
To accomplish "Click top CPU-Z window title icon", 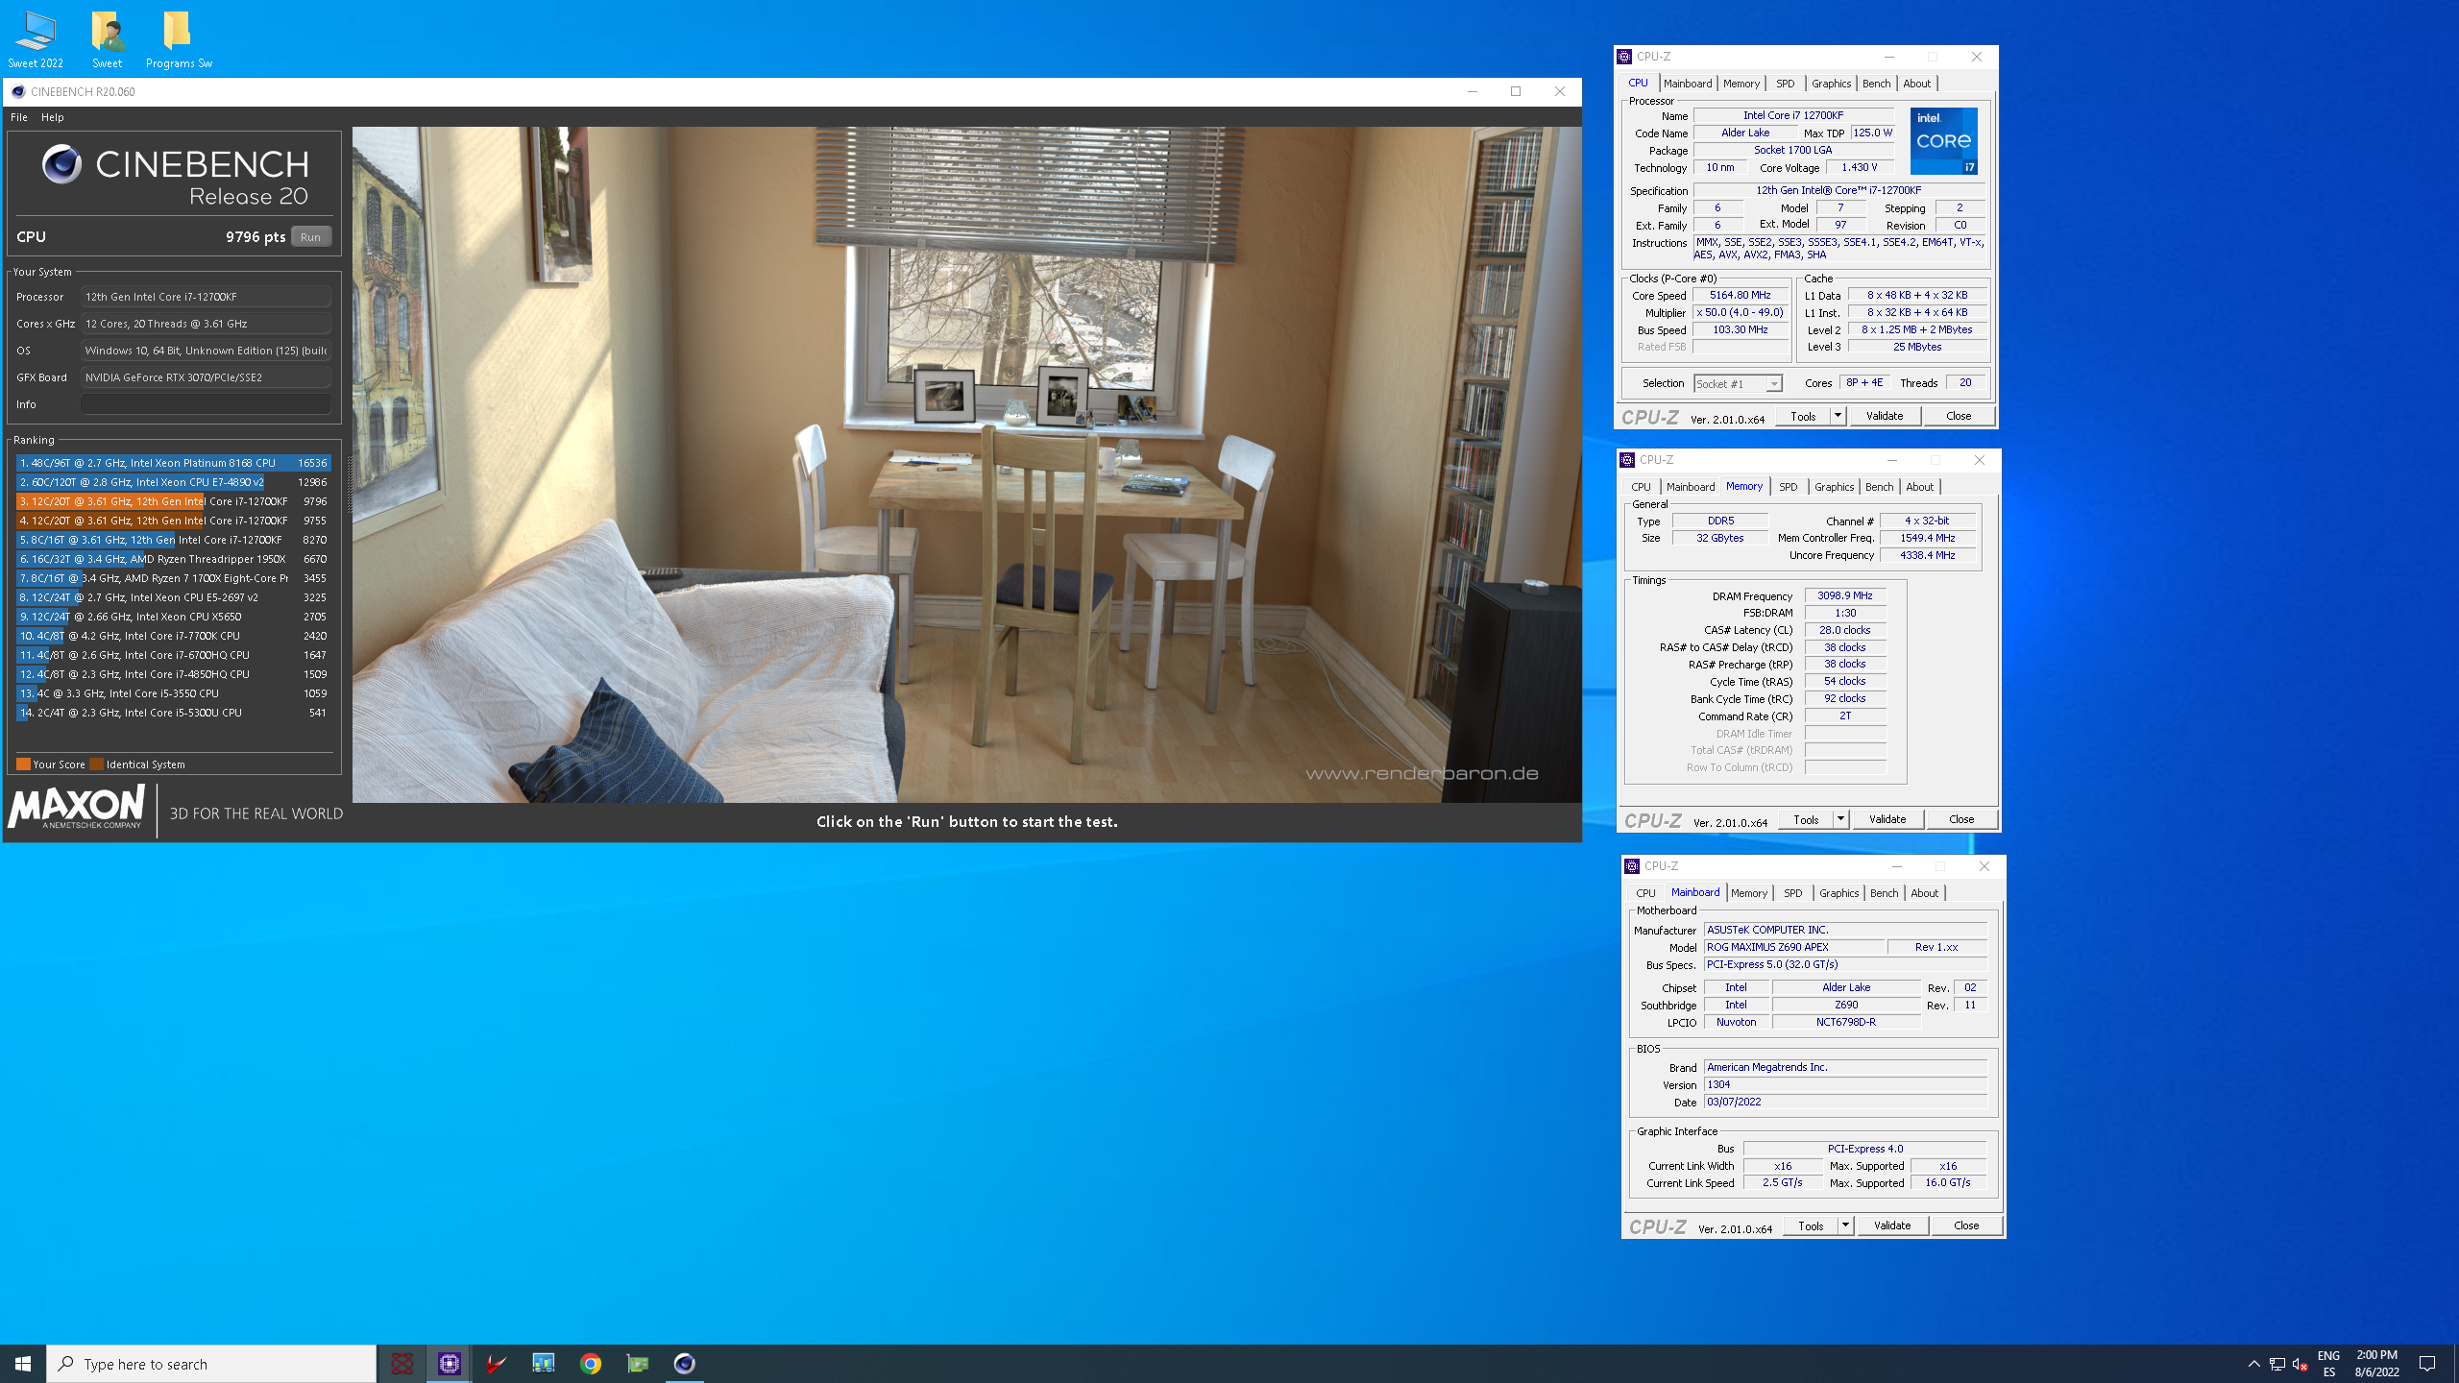I will pos(1624,57).
